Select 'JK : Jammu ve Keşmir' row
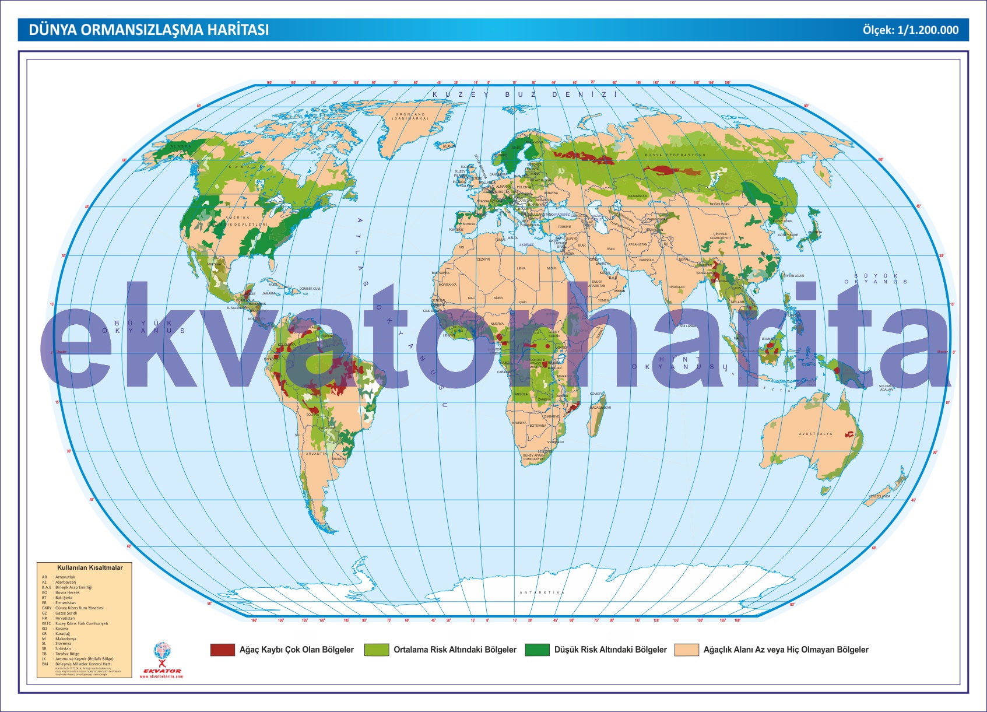 pos(78,659)
